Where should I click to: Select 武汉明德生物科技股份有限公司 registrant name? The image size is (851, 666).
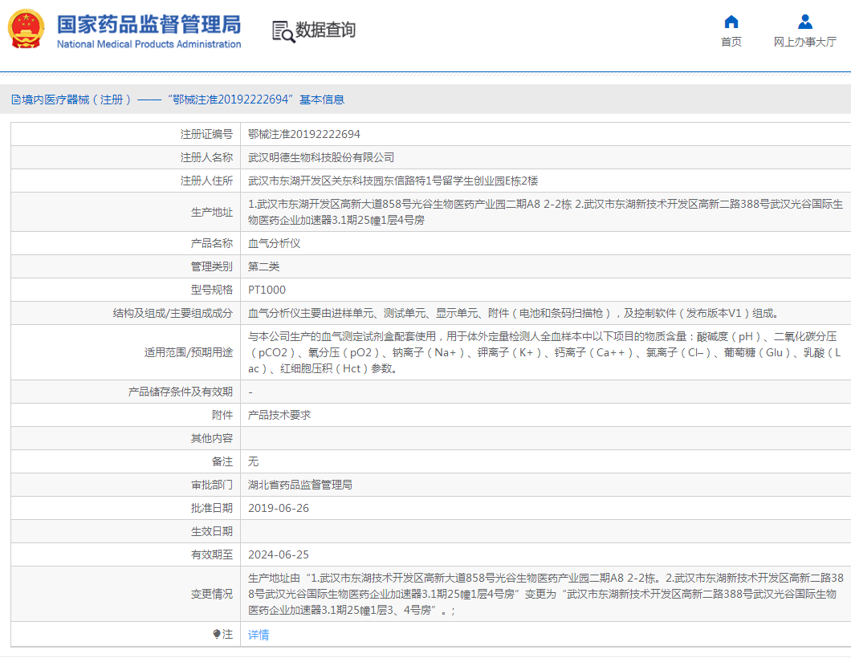click(x=321, y=158)
